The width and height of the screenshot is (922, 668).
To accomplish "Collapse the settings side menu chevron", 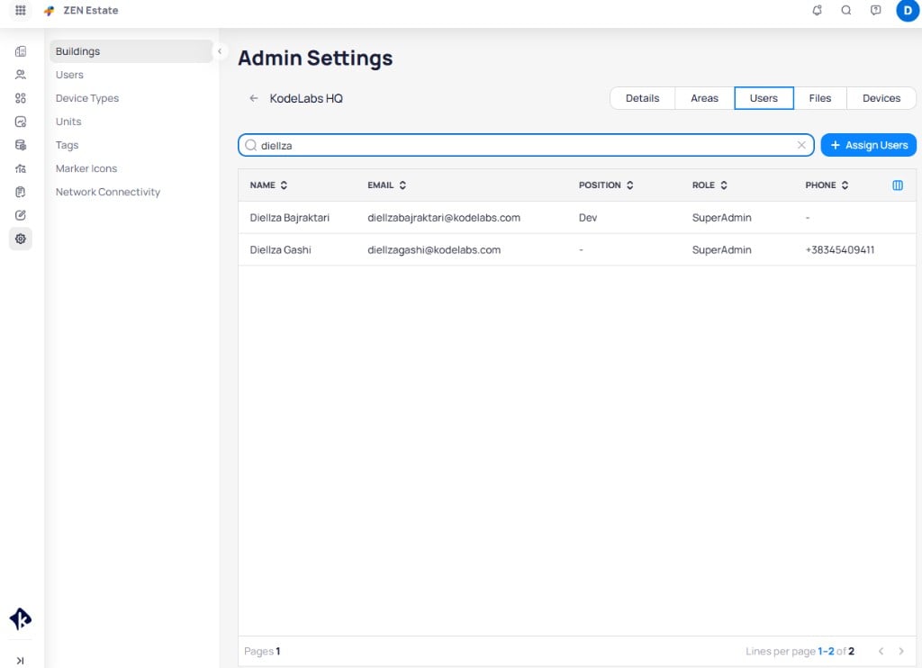I will [220, 51].
